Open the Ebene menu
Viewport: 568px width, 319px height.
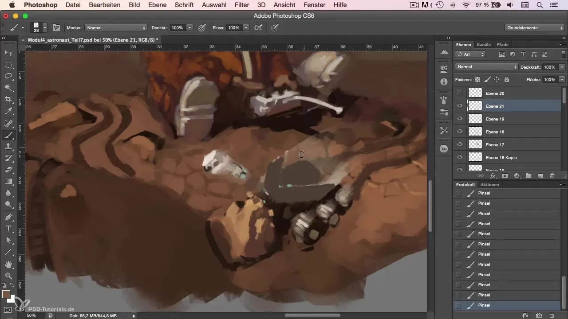coord(156,5)
